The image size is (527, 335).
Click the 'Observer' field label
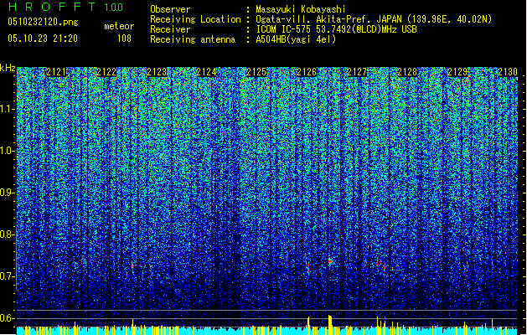(170, 9)
